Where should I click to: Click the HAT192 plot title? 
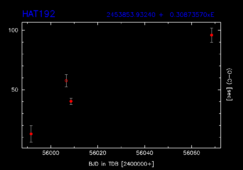(39, 14)
